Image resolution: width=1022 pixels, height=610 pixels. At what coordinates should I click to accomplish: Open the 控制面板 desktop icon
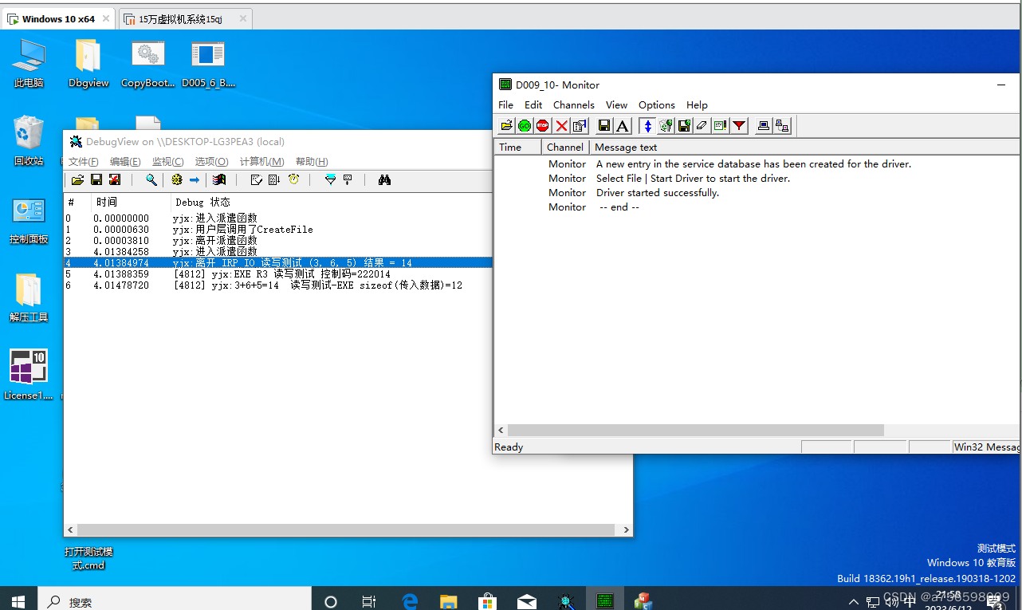click(x=29, y=221)
